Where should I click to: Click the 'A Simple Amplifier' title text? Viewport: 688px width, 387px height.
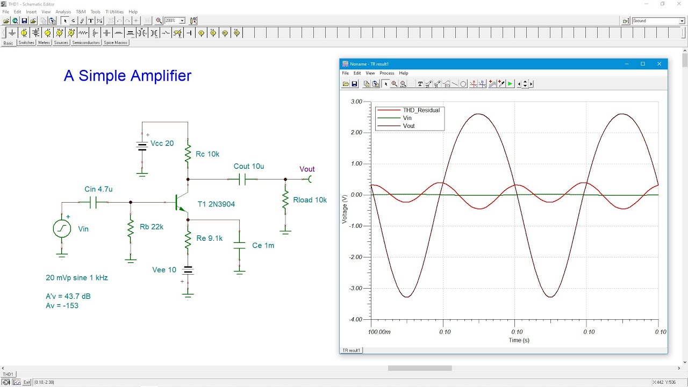point(127,76)
